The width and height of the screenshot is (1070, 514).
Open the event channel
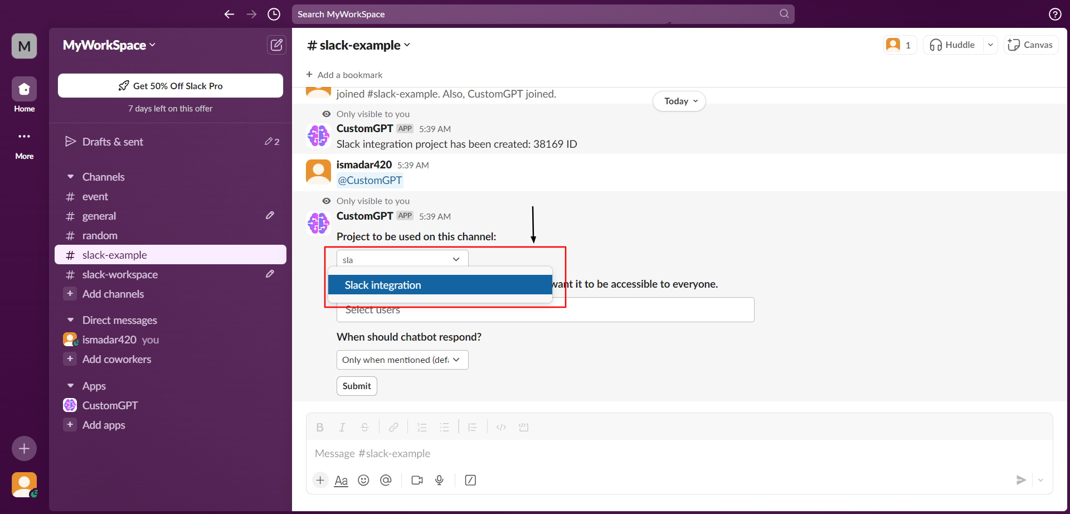171,196
